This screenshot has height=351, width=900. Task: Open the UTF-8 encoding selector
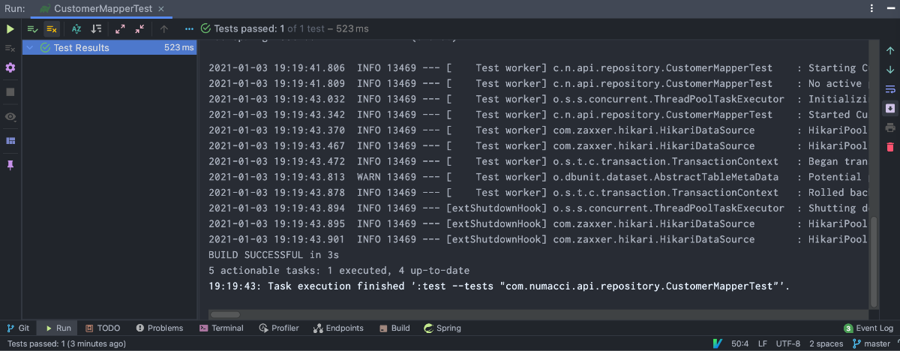coord(788,343)
